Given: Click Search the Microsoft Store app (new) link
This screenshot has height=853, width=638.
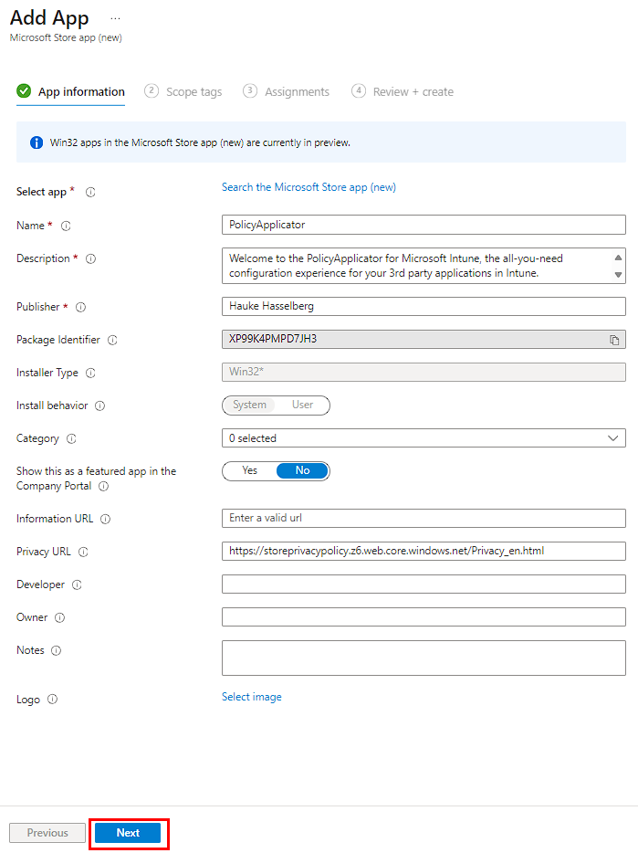Looking at the screenshot, I should tap(309, 187).
